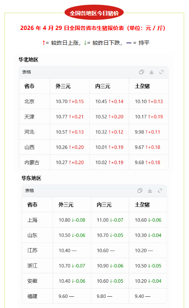Copy the 华东地区 table with copy icon
Viewport: 189px width, 308px height.
[x=140, y=191]
